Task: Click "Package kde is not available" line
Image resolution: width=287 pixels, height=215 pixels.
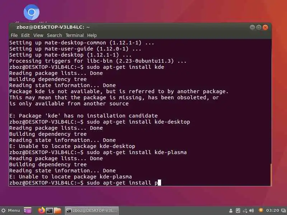Action: [x=119, y=91]
